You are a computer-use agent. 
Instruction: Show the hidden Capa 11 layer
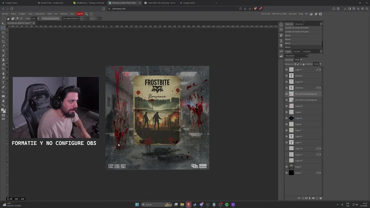pos(286,155)
